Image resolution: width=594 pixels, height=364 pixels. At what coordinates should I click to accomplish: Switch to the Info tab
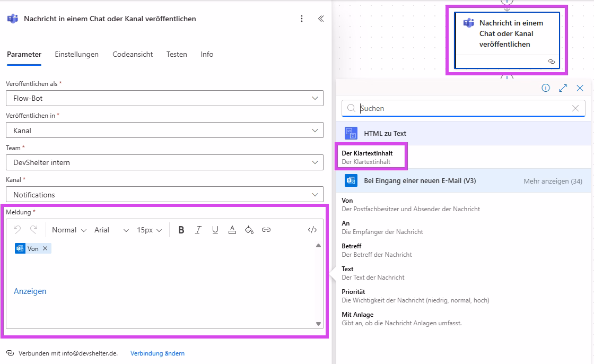pos(207,54)
